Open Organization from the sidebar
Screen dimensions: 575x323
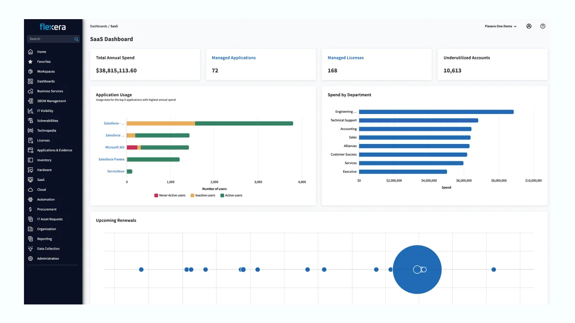click(46, 229)
